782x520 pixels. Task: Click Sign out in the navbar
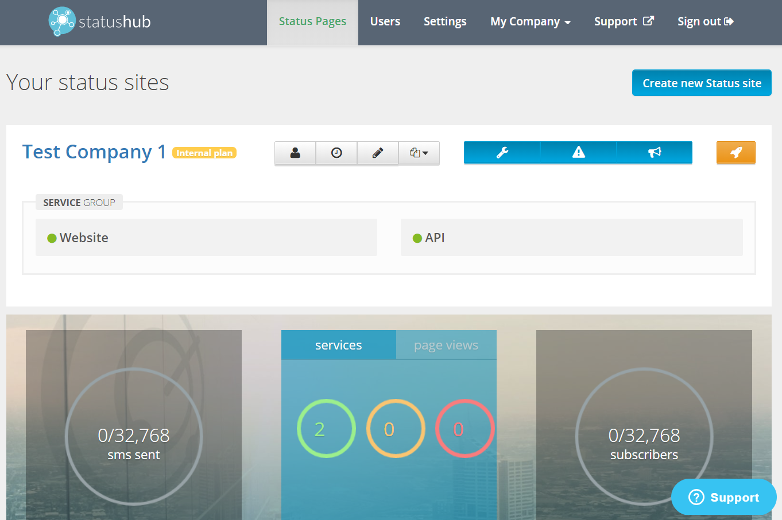tap(706, 22)
